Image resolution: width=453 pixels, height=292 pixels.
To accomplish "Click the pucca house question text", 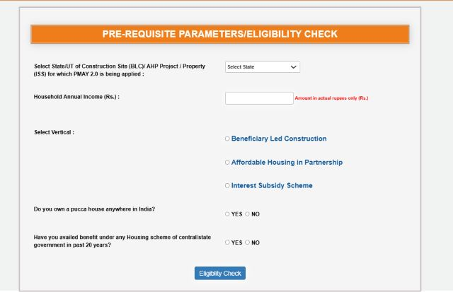I will click(x=94, y=209).
